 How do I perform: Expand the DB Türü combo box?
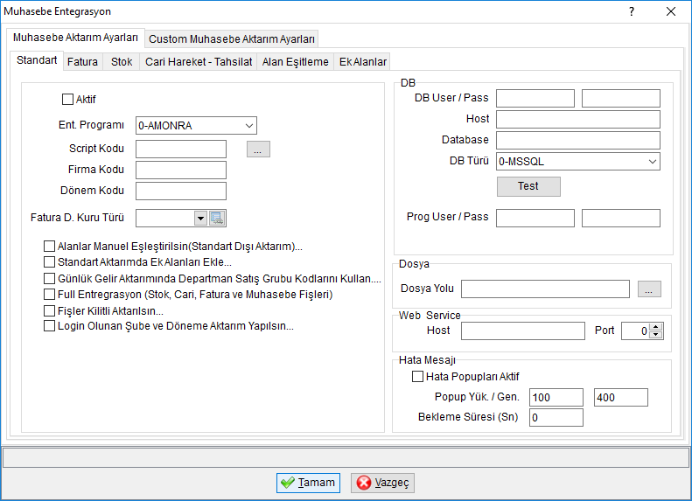(x=653, y=162)
